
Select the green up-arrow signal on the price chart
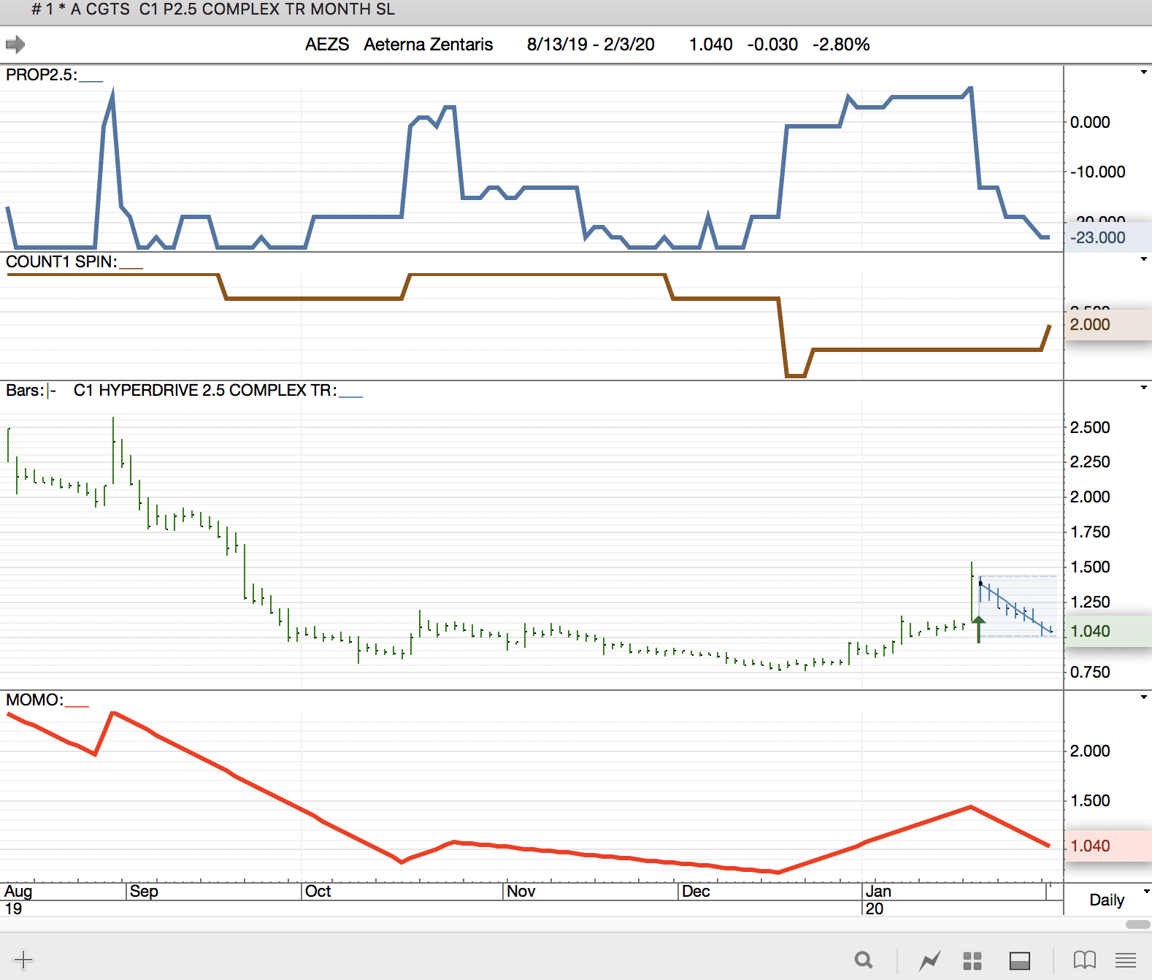978,629
